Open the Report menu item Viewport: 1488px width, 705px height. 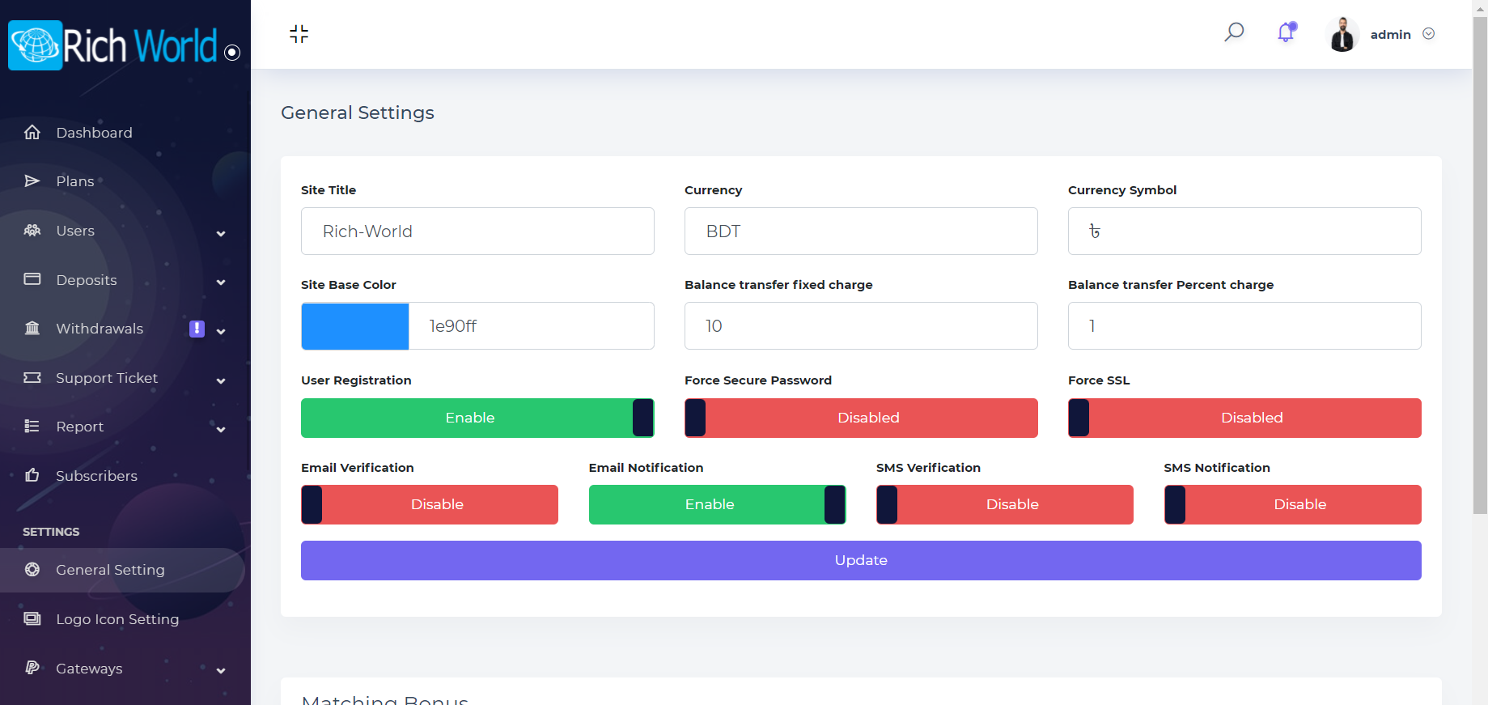79,427
